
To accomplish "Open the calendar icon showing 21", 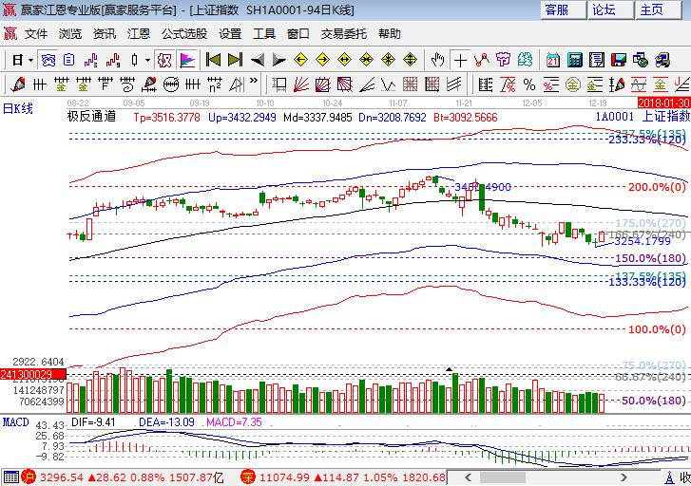I will [x=553, y=60].
